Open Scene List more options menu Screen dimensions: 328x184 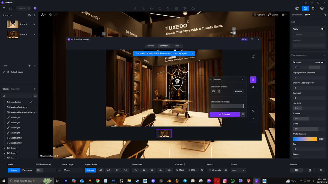[x=35, y=15]
